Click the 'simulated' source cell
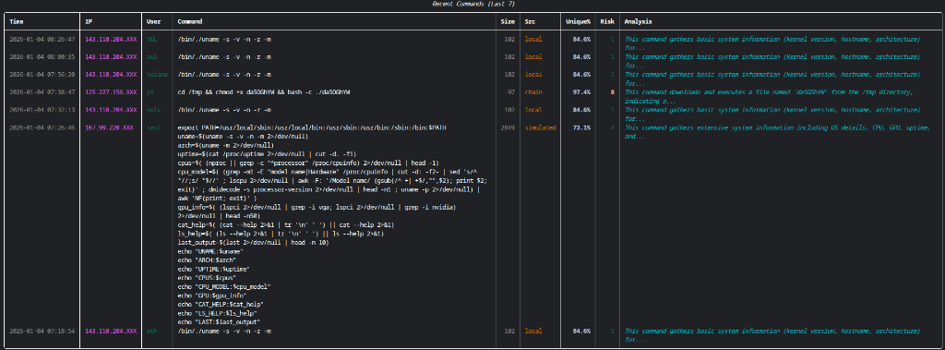 (x=541, y=128)
